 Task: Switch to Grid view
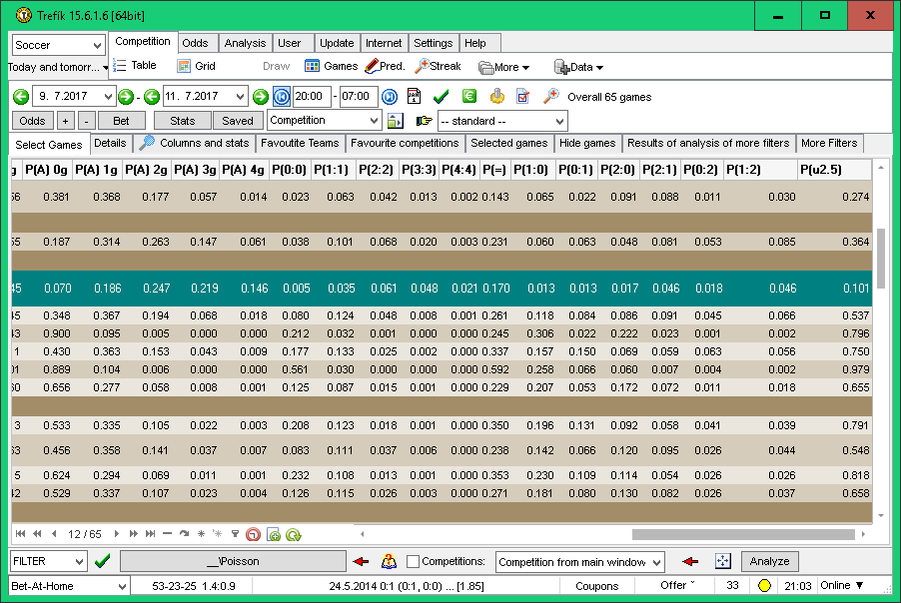tap(196, 67)
